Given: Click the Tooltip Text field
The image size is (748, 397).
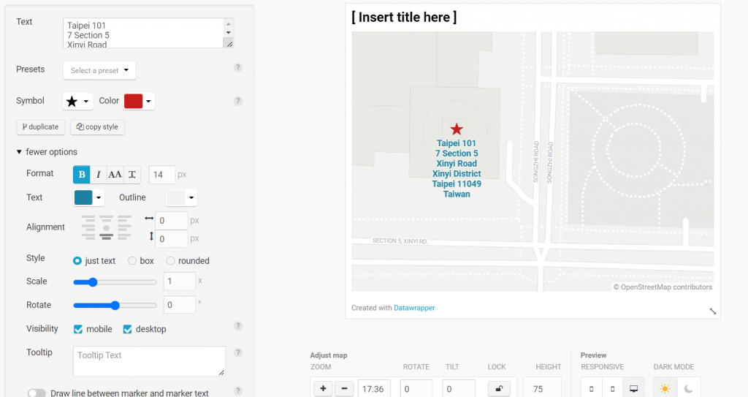Looking at the screenshot, I should click(149, 361).
